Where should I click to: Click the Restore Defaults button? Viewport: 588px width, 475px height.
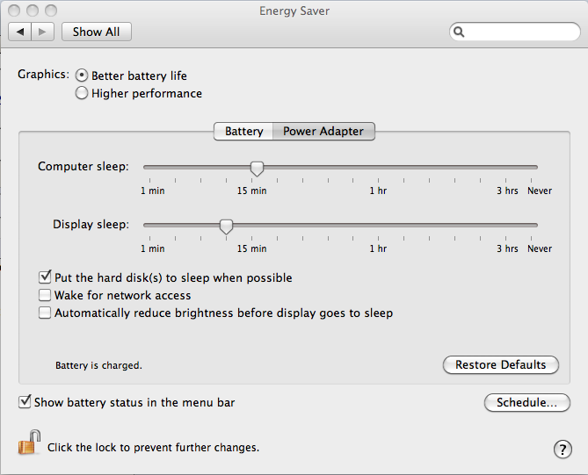click(501, 365)
